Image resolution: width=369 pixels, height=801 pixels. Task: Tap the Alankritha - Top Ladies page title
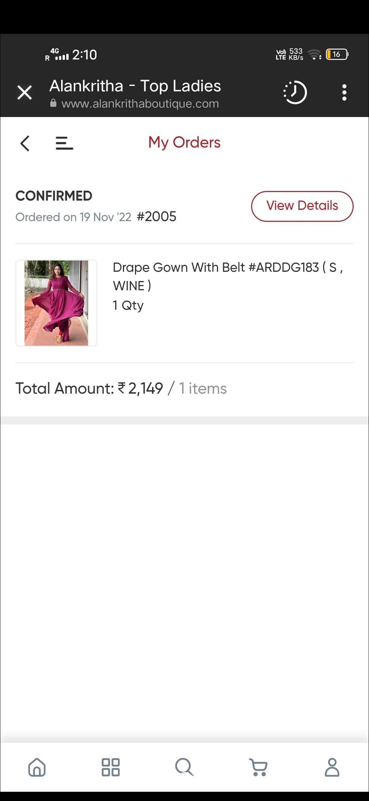pos(135,86)
